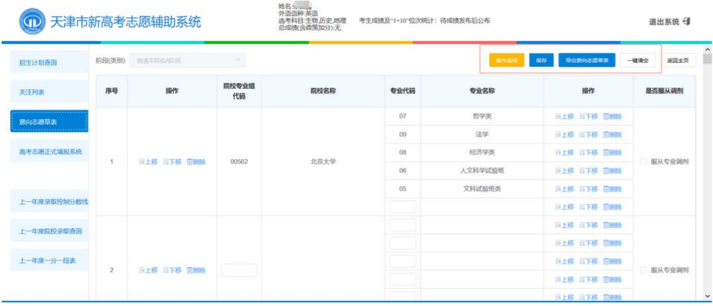Screen dimensions: 713x306
Task: Check 服从专业调剂 for entry 2
Action: (x=643, y=270)
